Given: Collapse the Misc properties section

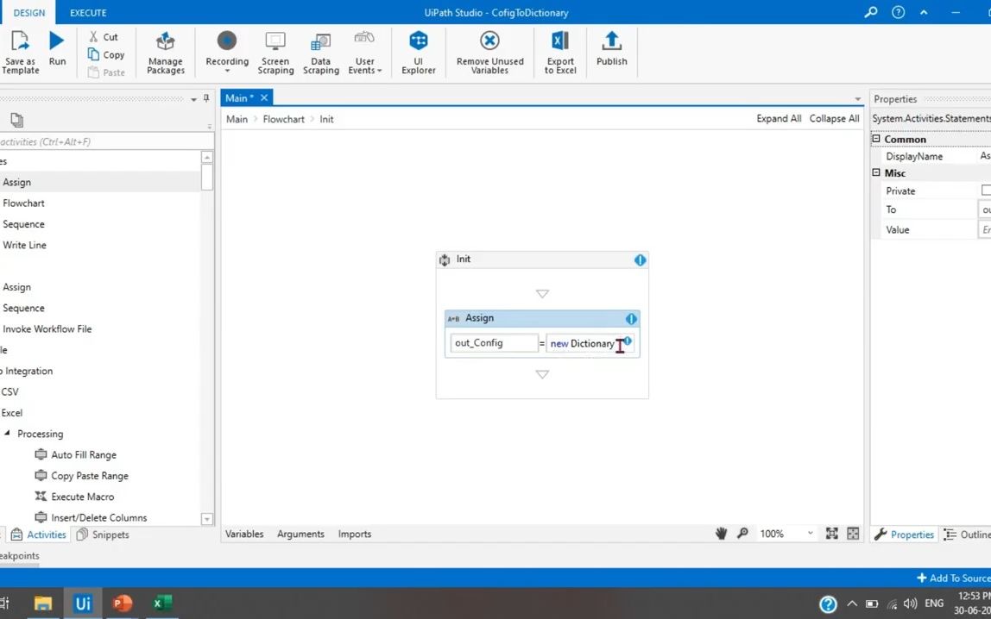Looking at the screenshot, I should pos(876,172).
